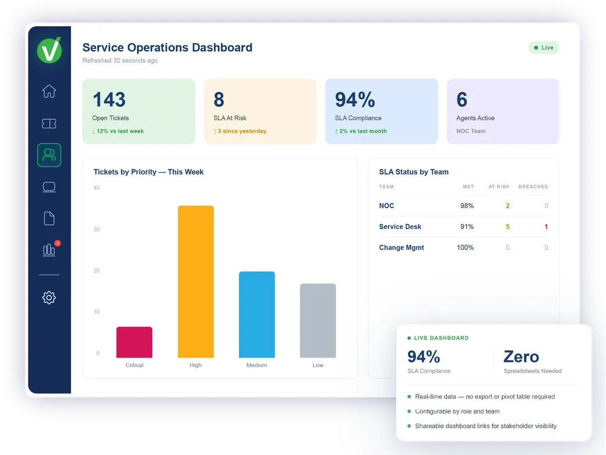Click the orange High bar
The image size is (606, 455).
(x=196, y=281)
